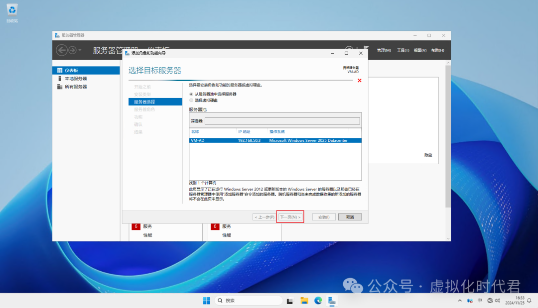Go to 开始之前 wizard step
538x308 pixels.
pyautogui.click(x=142, y=87)
